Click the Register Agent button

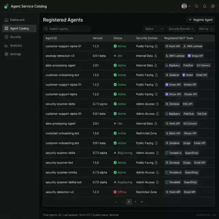pos(201,20)
